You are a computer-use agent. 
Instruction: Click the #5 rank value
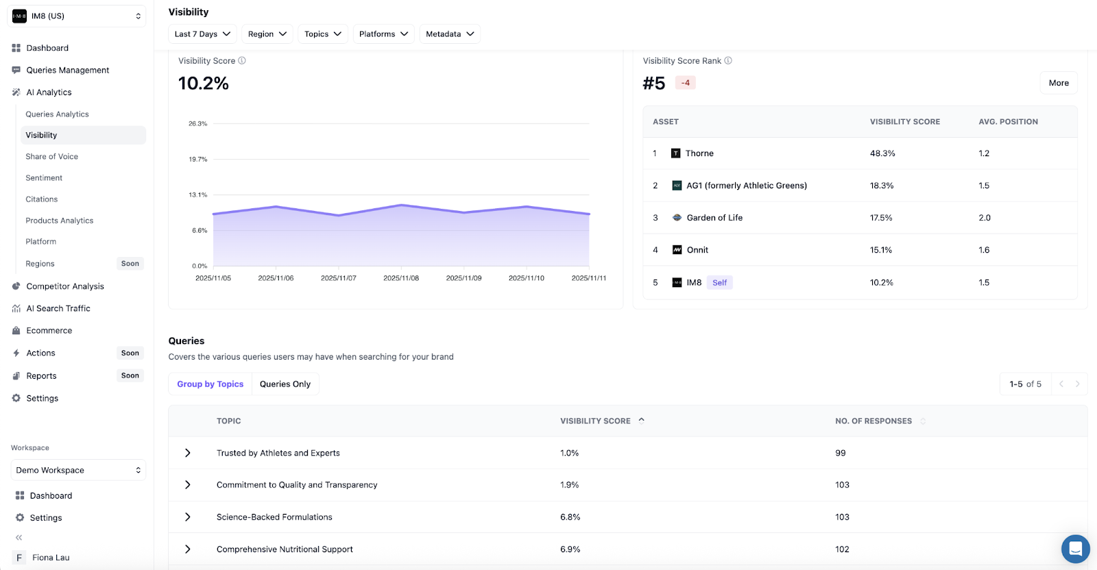[x=654, y=84]
